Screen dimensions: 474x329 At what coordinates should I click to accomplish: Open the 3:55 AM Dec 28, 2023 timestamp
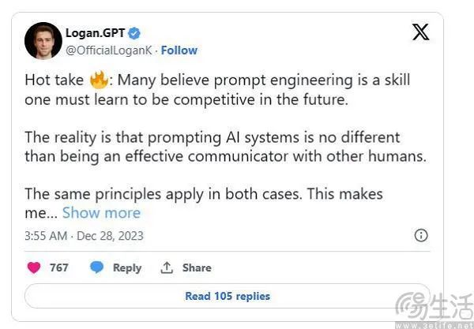[x=85, y=236]
